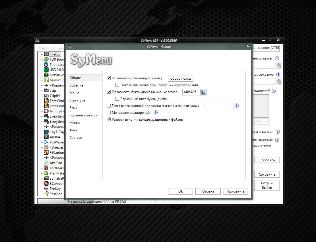Confirm options with the Ok button
The image size is (316, 242).
pyautogui.click(x=180, y=191)
